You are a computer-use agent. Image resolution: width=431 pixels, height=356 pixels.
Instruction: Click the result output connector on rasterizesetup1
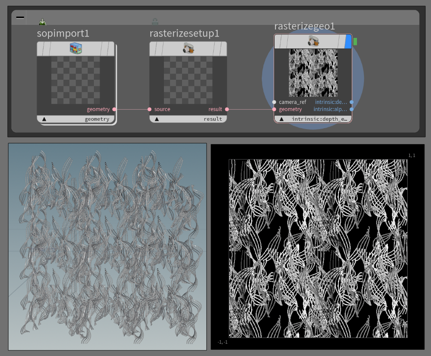pyautogui.click(x=227, y=109)
